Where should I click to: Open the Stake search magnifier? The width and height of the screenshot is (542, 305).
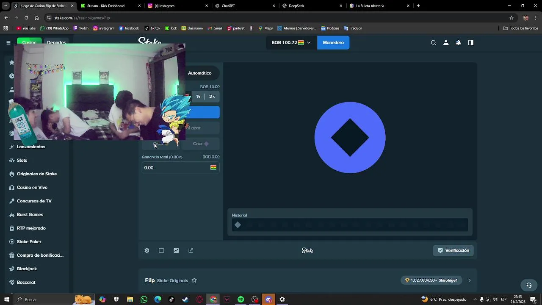(433, 42)
